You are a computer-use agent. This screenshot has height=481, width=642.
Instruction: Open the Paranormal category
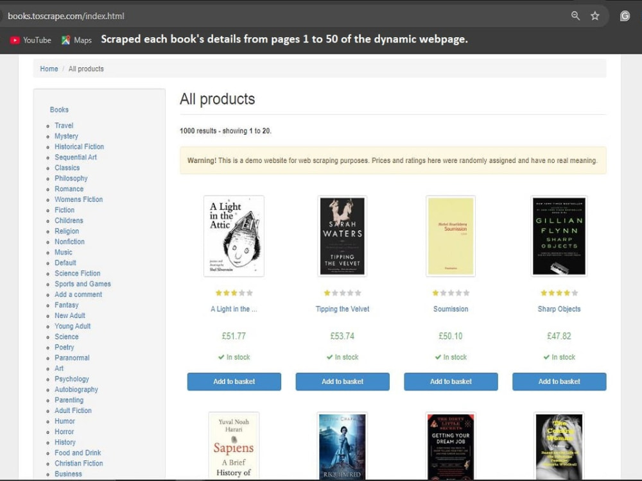coord(72,358)
